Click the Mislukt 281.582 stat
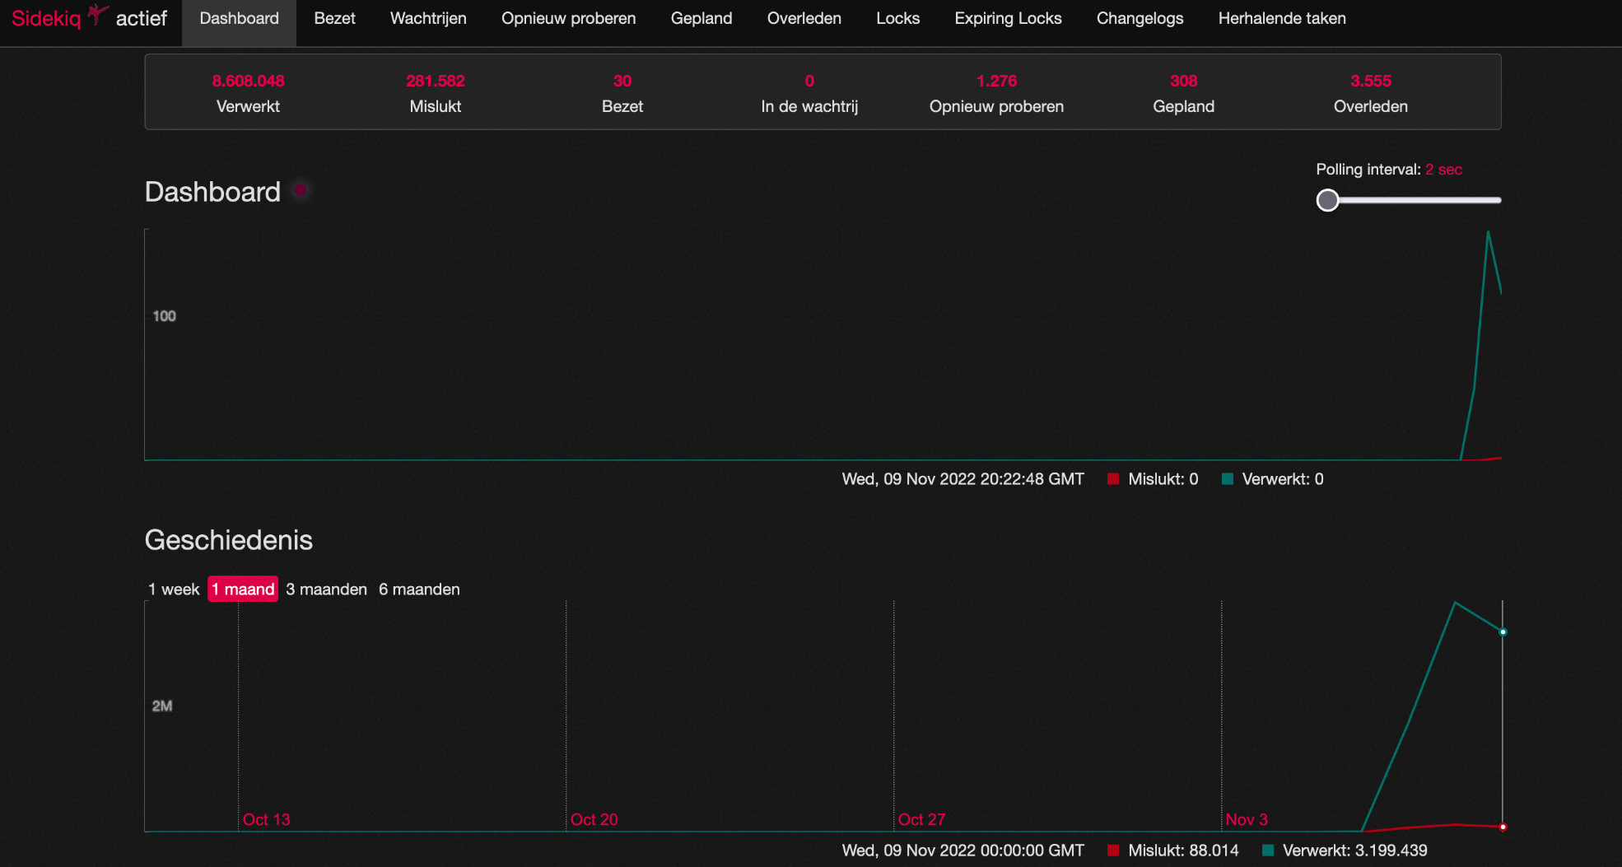 [x=436, y=93]
